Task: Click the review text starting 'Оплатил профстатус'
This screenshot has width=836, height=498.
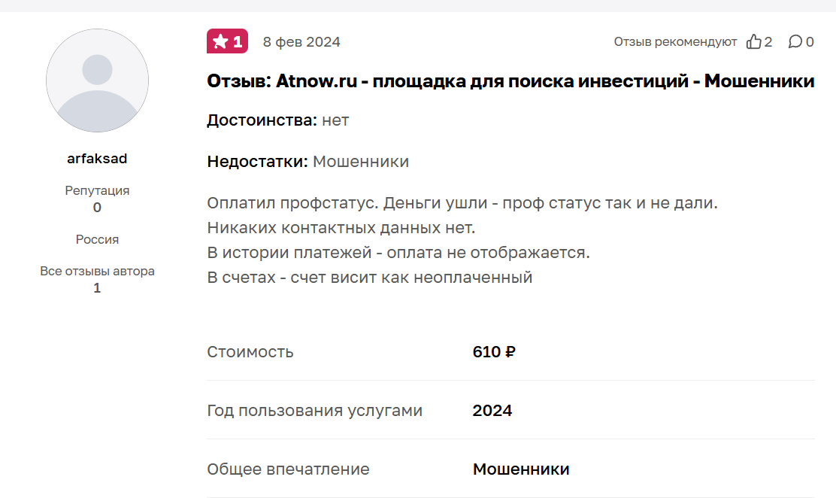Action: tap(462, 203)
